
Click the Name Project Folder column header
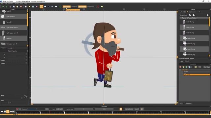click(194, 18)
